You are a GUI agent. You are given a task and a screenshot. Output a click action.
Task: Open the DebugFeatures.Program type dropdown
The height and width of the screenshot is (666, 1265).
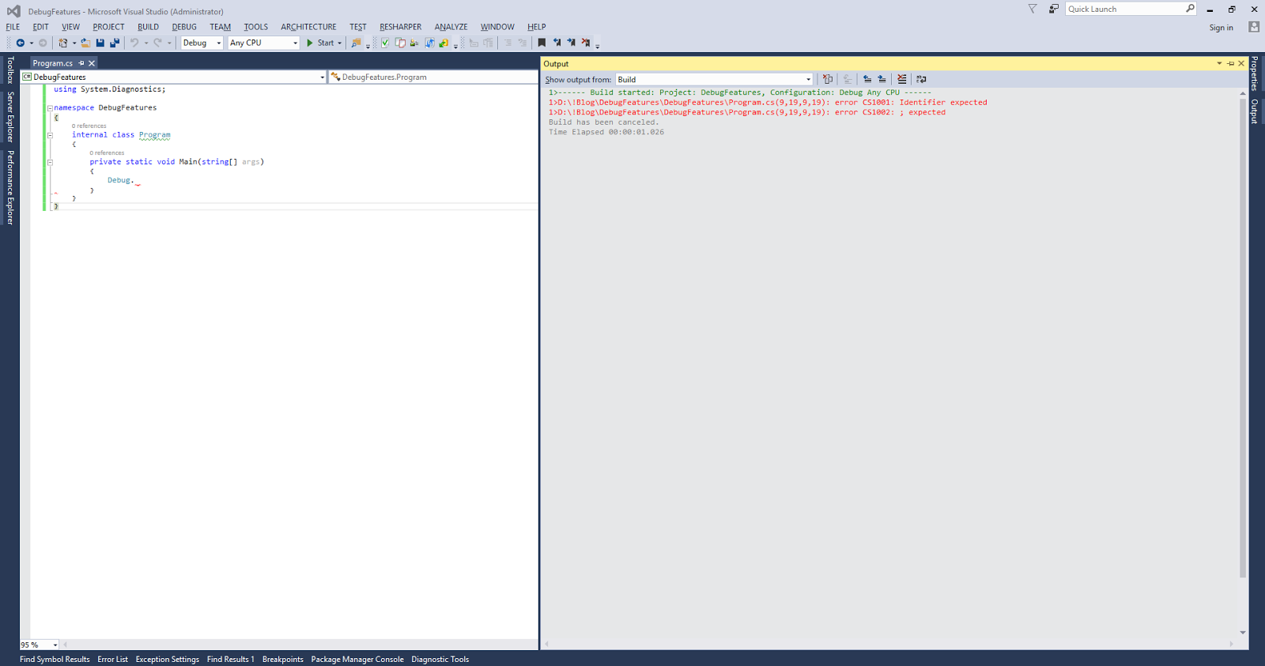pyautogui.click(x=433, y=77)
